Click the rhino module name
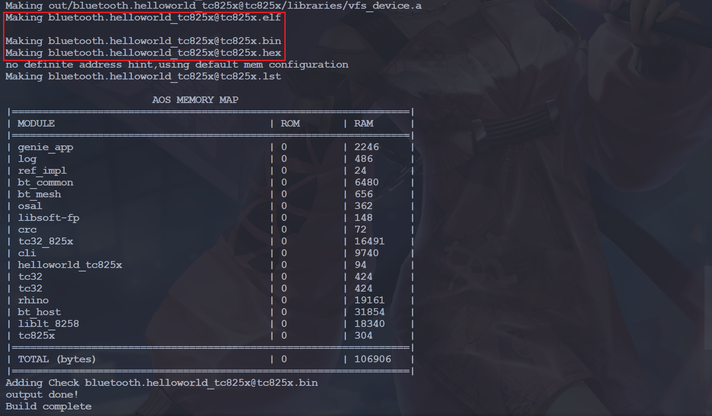This screenshot has height=416, width=712. 33,301
